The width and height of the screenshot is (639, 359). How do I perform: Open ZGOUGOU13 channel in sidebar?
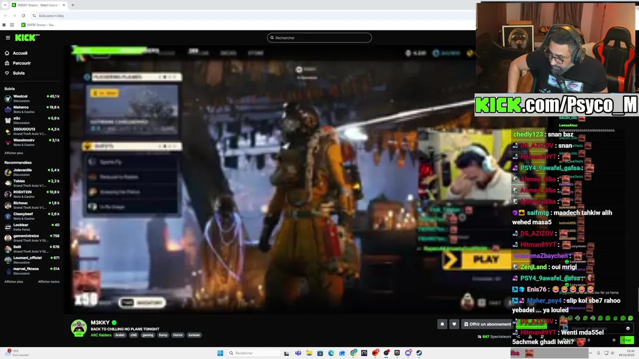[x=32, y=131]
